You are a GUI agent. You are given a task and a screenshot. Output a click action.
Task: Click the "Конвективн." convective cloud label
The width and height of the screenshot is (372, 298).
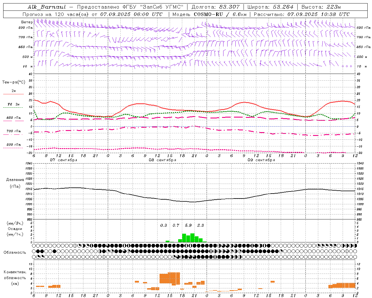pyautogui.click(x=15, y=272)
